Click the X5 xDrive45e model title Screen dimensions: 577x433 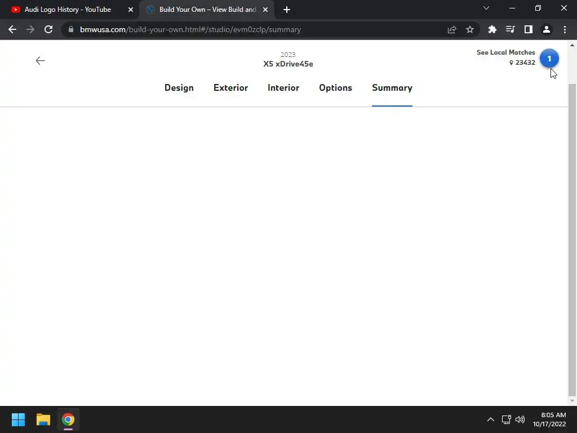point(288,64)
